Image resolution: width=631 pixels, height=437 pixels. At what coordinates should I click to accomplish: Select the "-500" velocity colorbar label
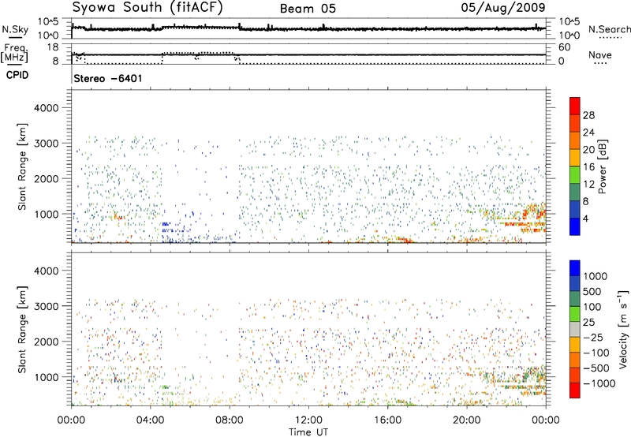[x=596, y=368]
